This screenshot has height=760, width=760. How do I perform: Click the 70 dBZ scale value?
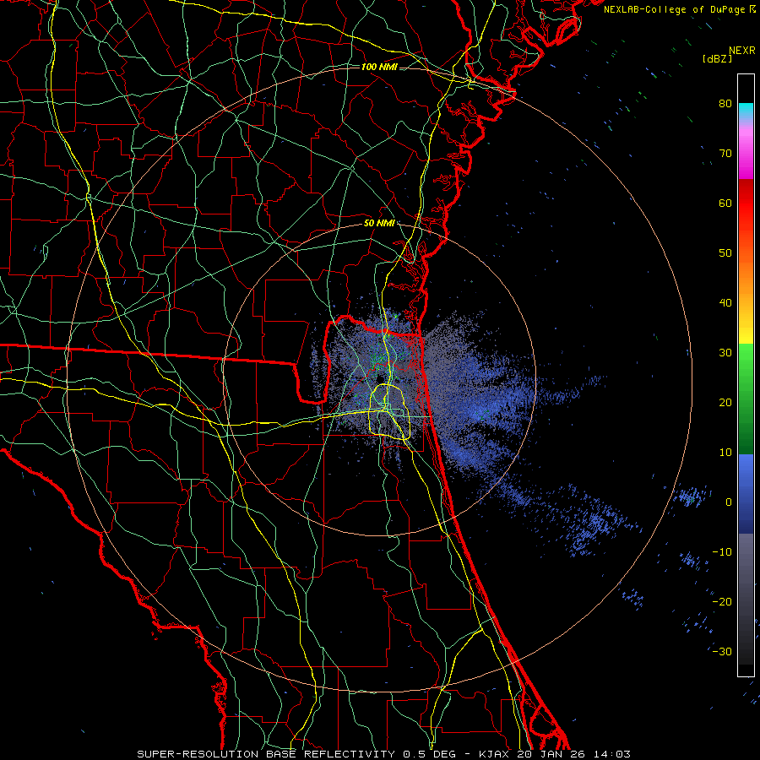(725, 153)
